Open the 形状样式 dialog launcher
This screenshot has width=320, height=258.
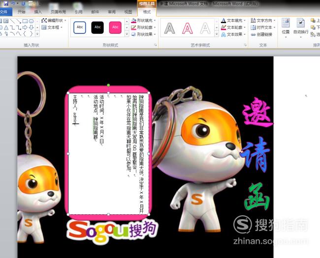(156, 45)
